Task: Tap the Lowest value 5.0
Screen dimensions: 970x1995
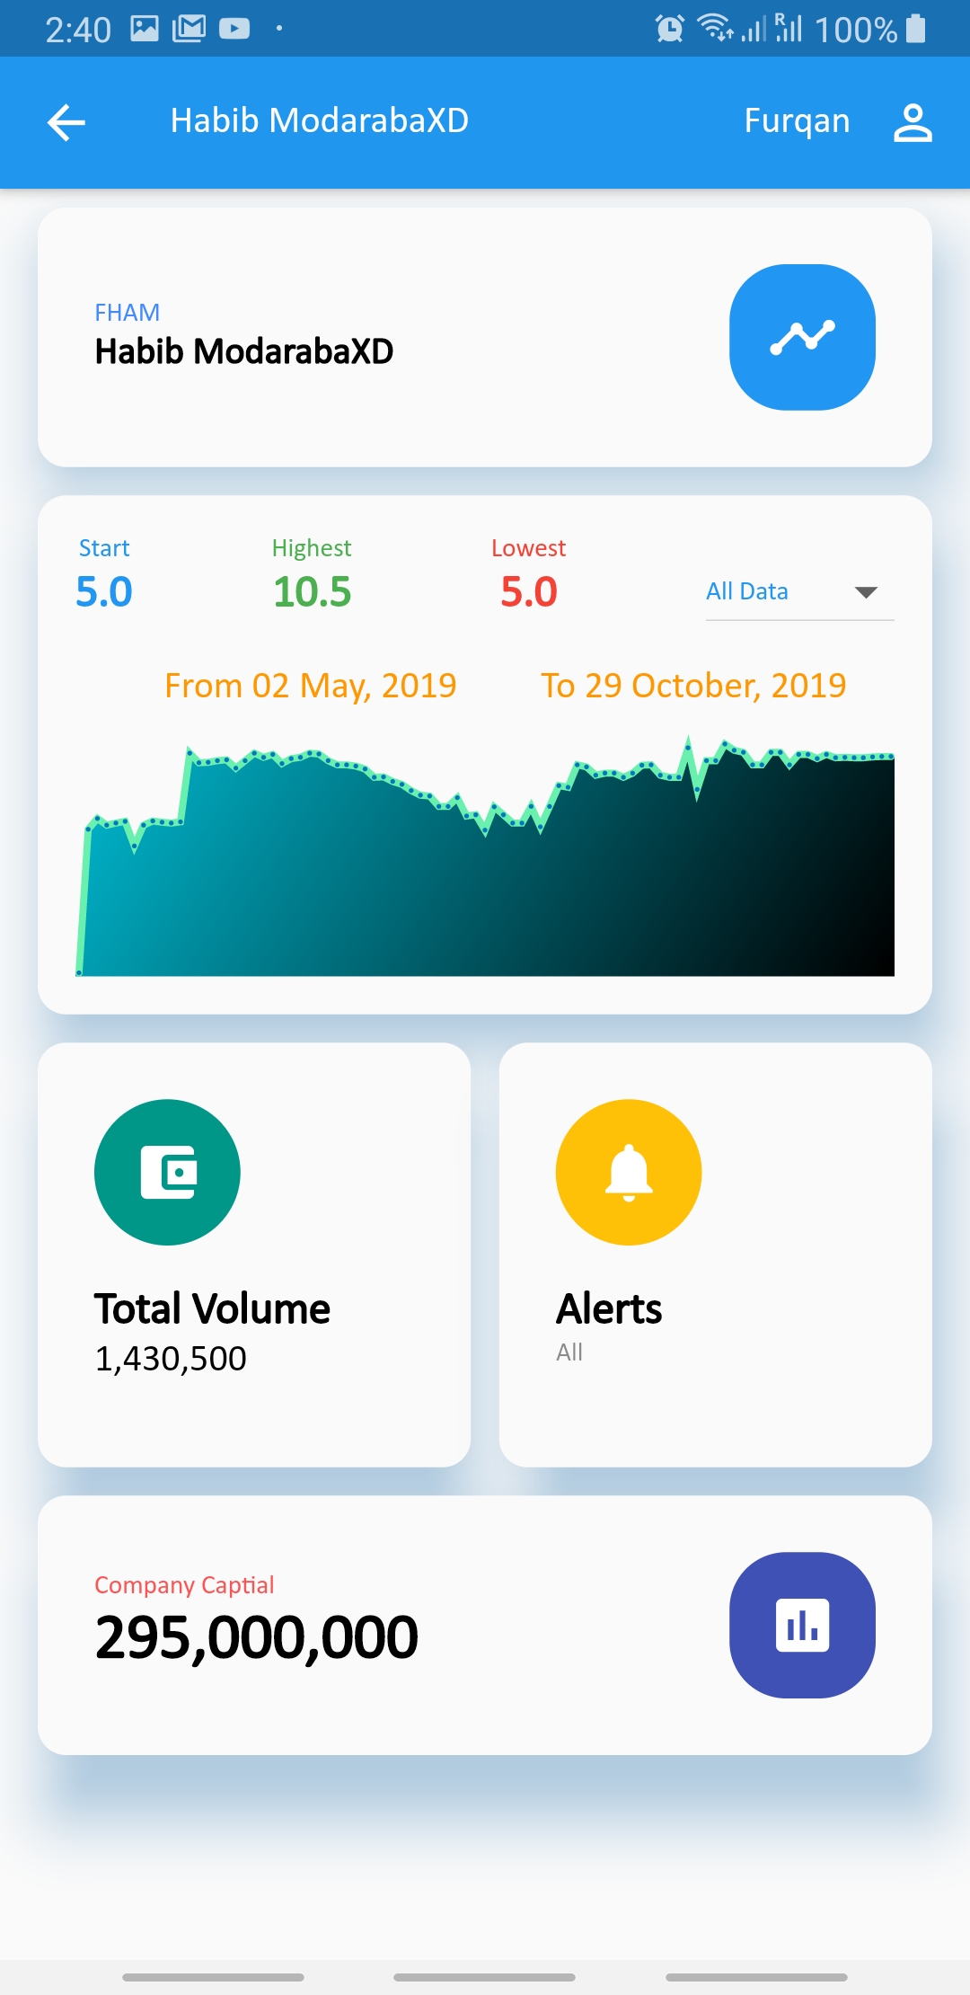Action: [x=529, y=592]
